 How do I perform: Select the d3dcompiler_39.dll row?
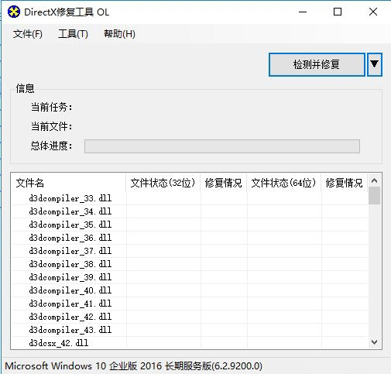[x=190, y=277]
